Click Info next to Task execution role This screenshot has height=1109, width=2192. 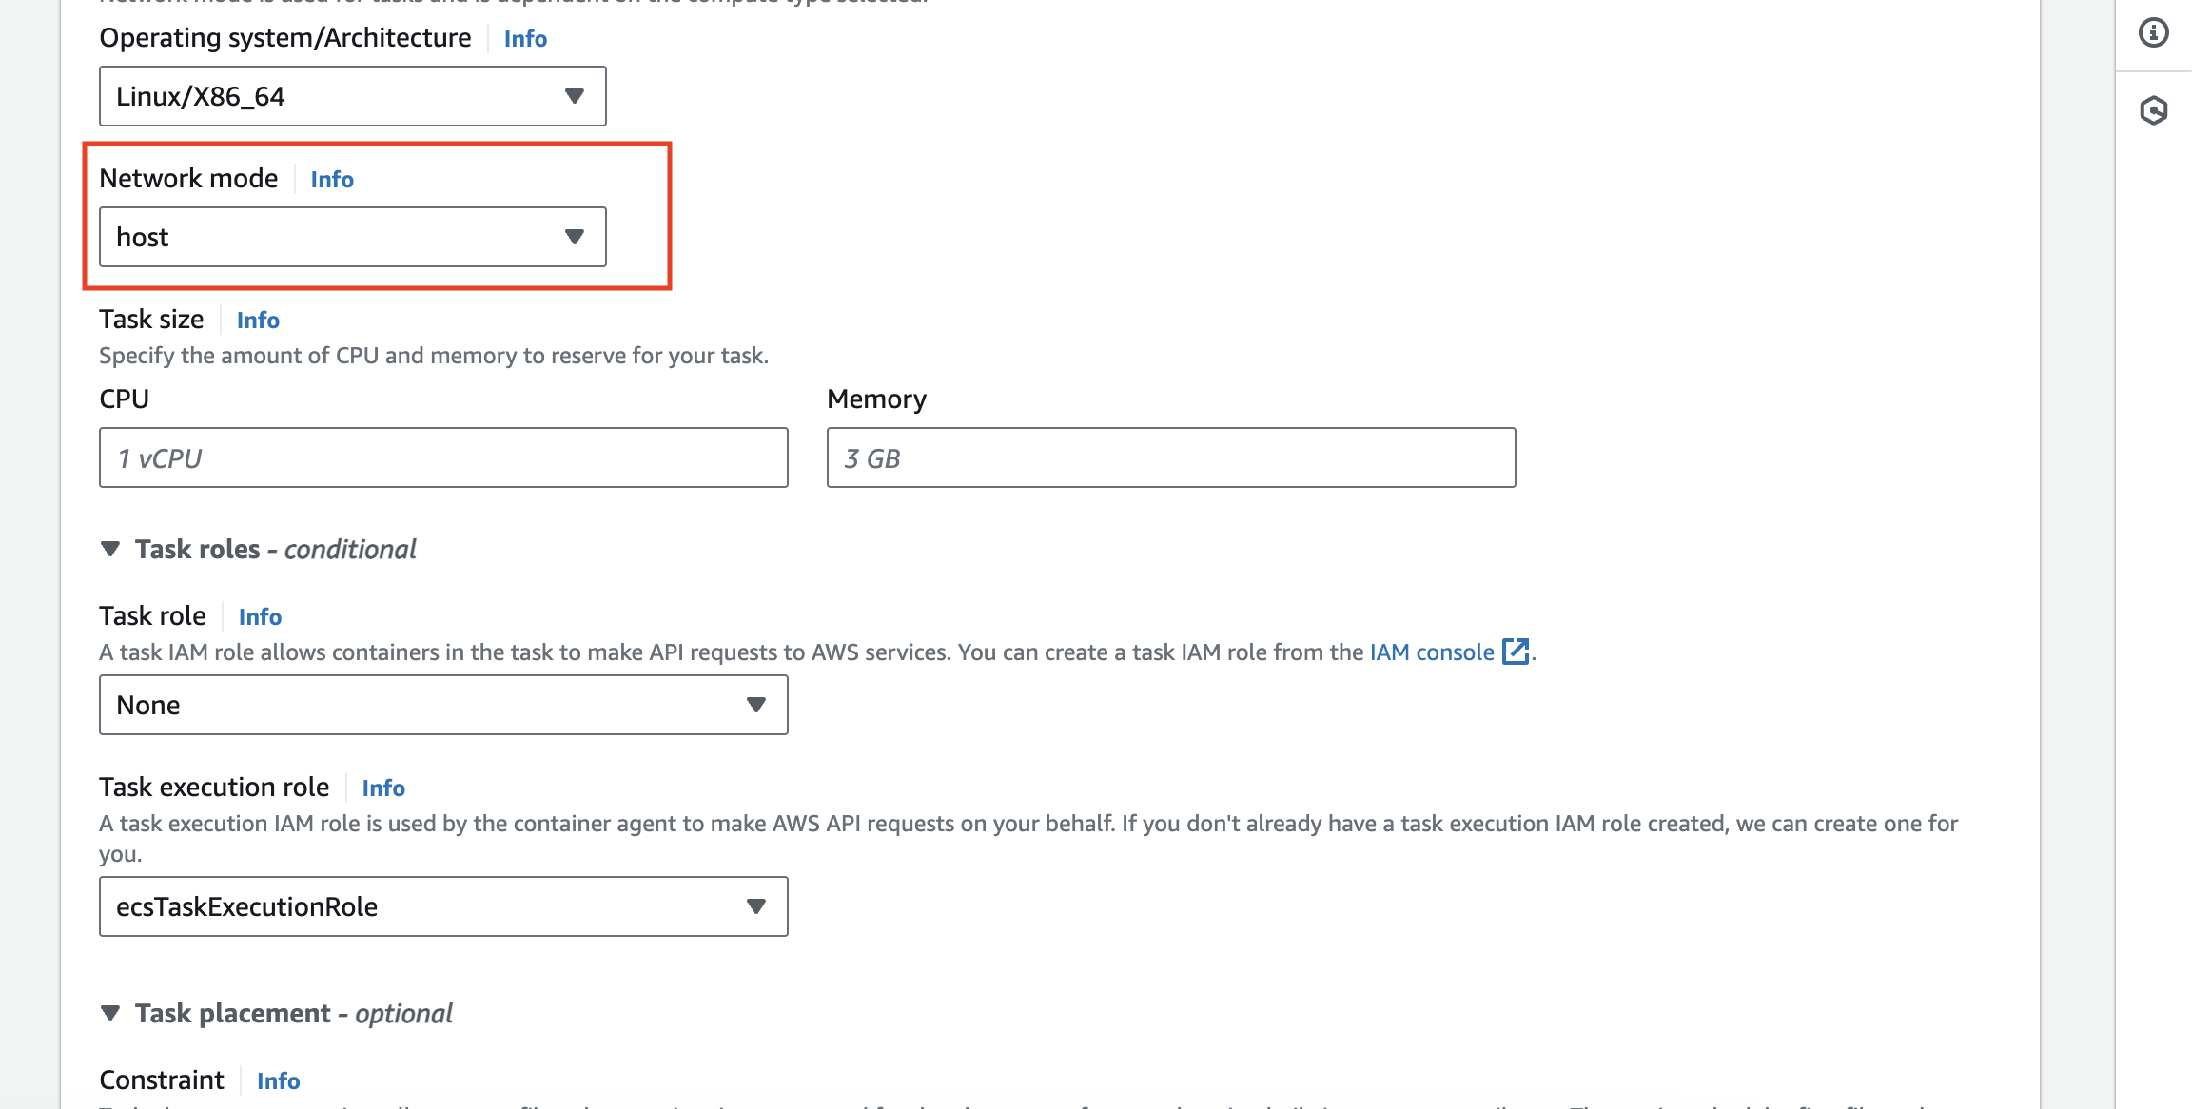[382, 788]
